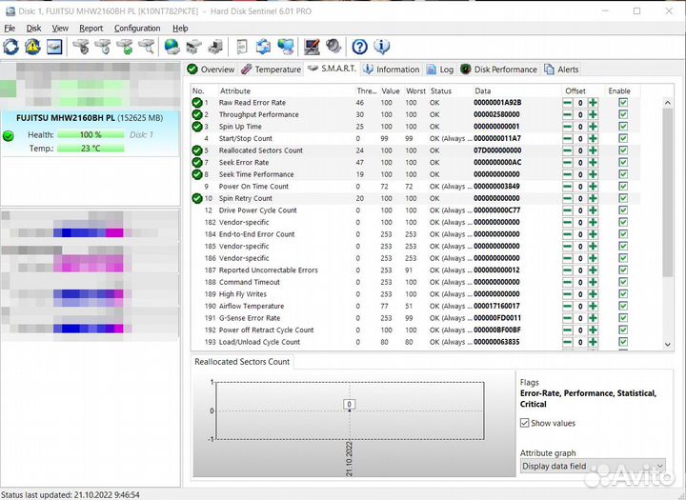Click minus offset button for Raw Read Error Rate
The height and width of the screenshot is (500, 686).
[568, 103]
